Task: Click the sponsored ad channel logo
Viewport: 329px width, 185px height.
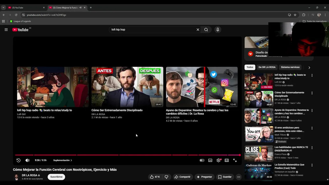Action: (250, 54)
